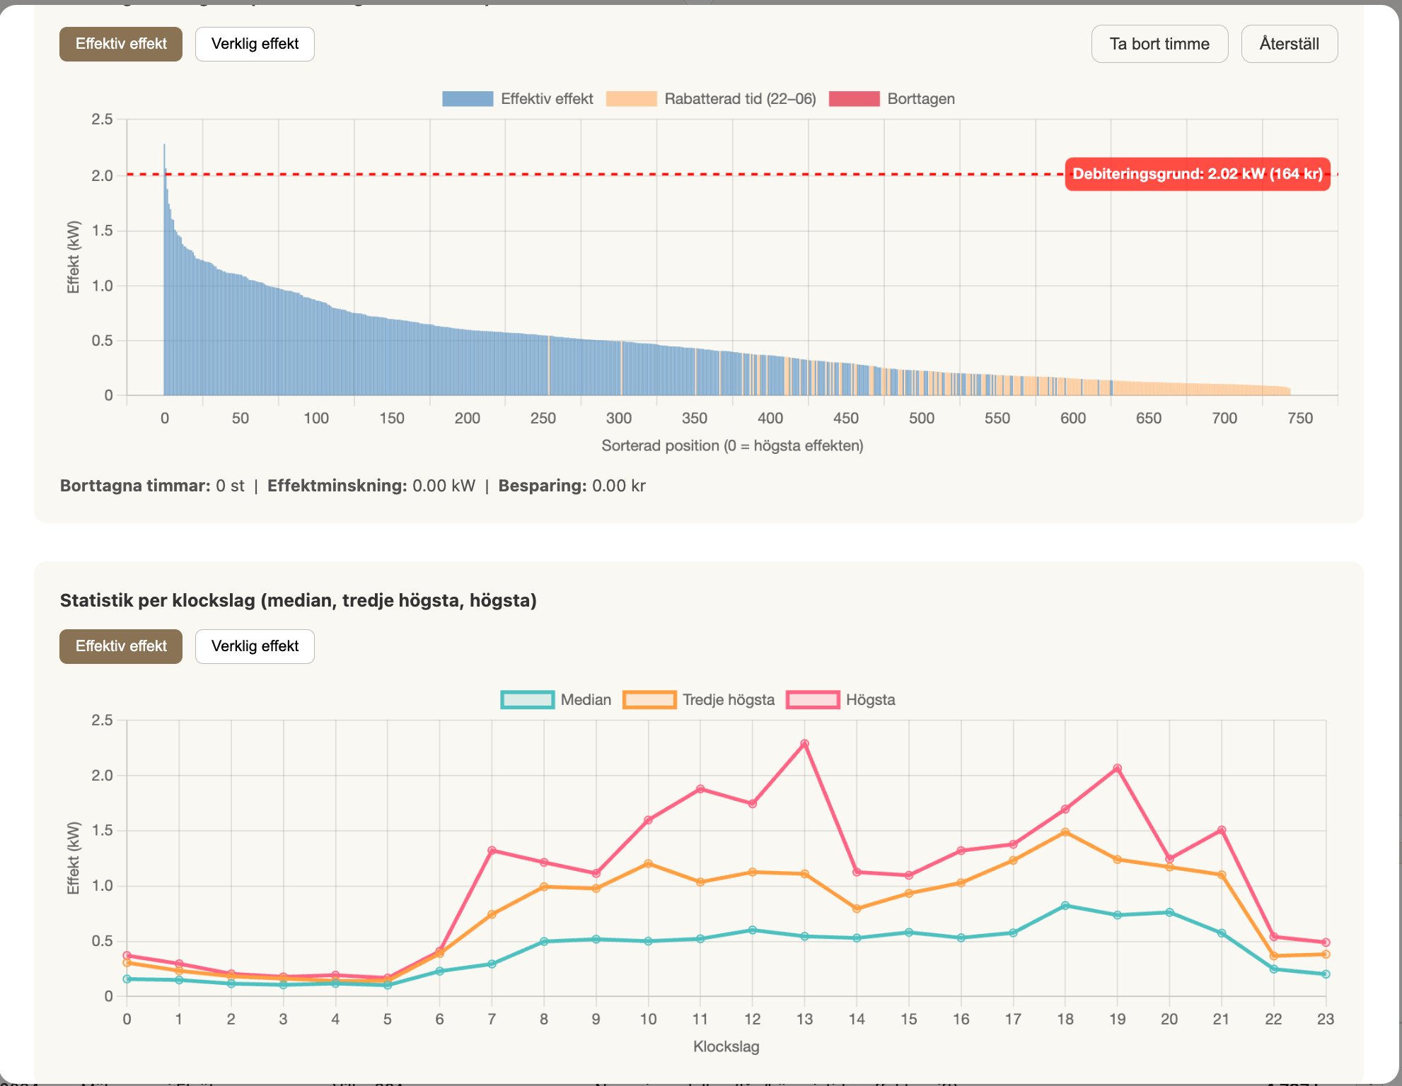Click the red Debiteringsgrund 2.02 kW label
Screen dimensions: 1402x1086
pos(1198,174)
